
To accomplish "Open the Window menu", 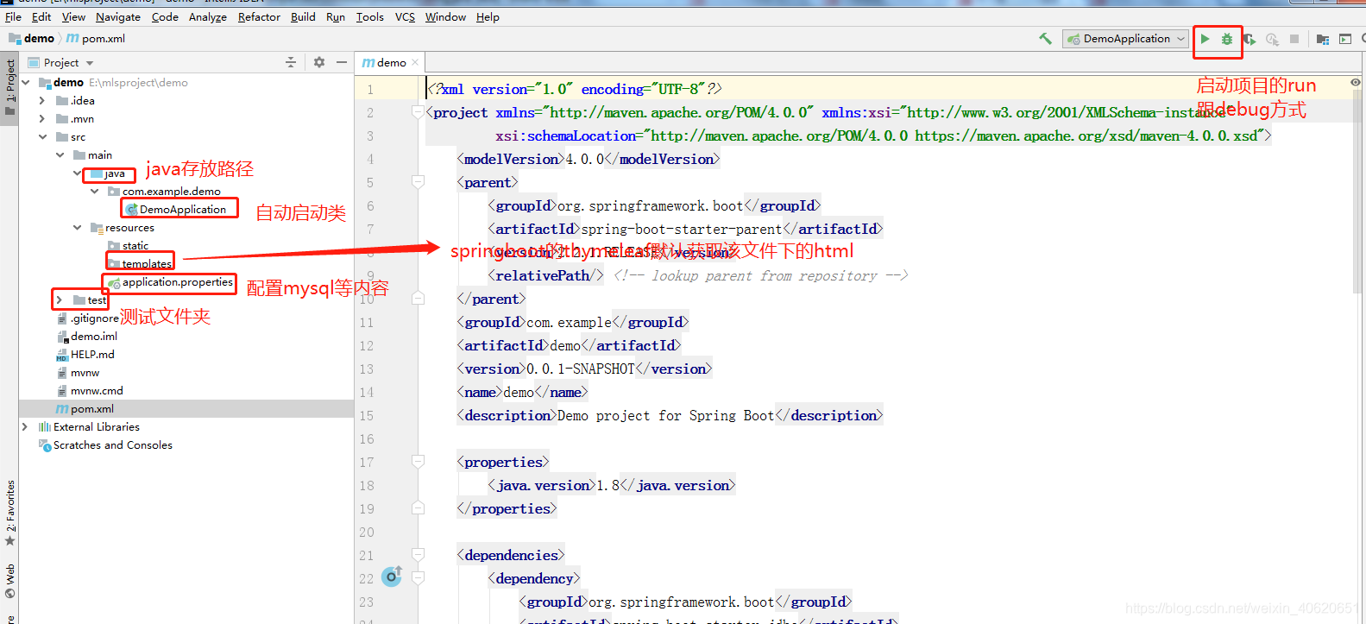I will point(445,16).
